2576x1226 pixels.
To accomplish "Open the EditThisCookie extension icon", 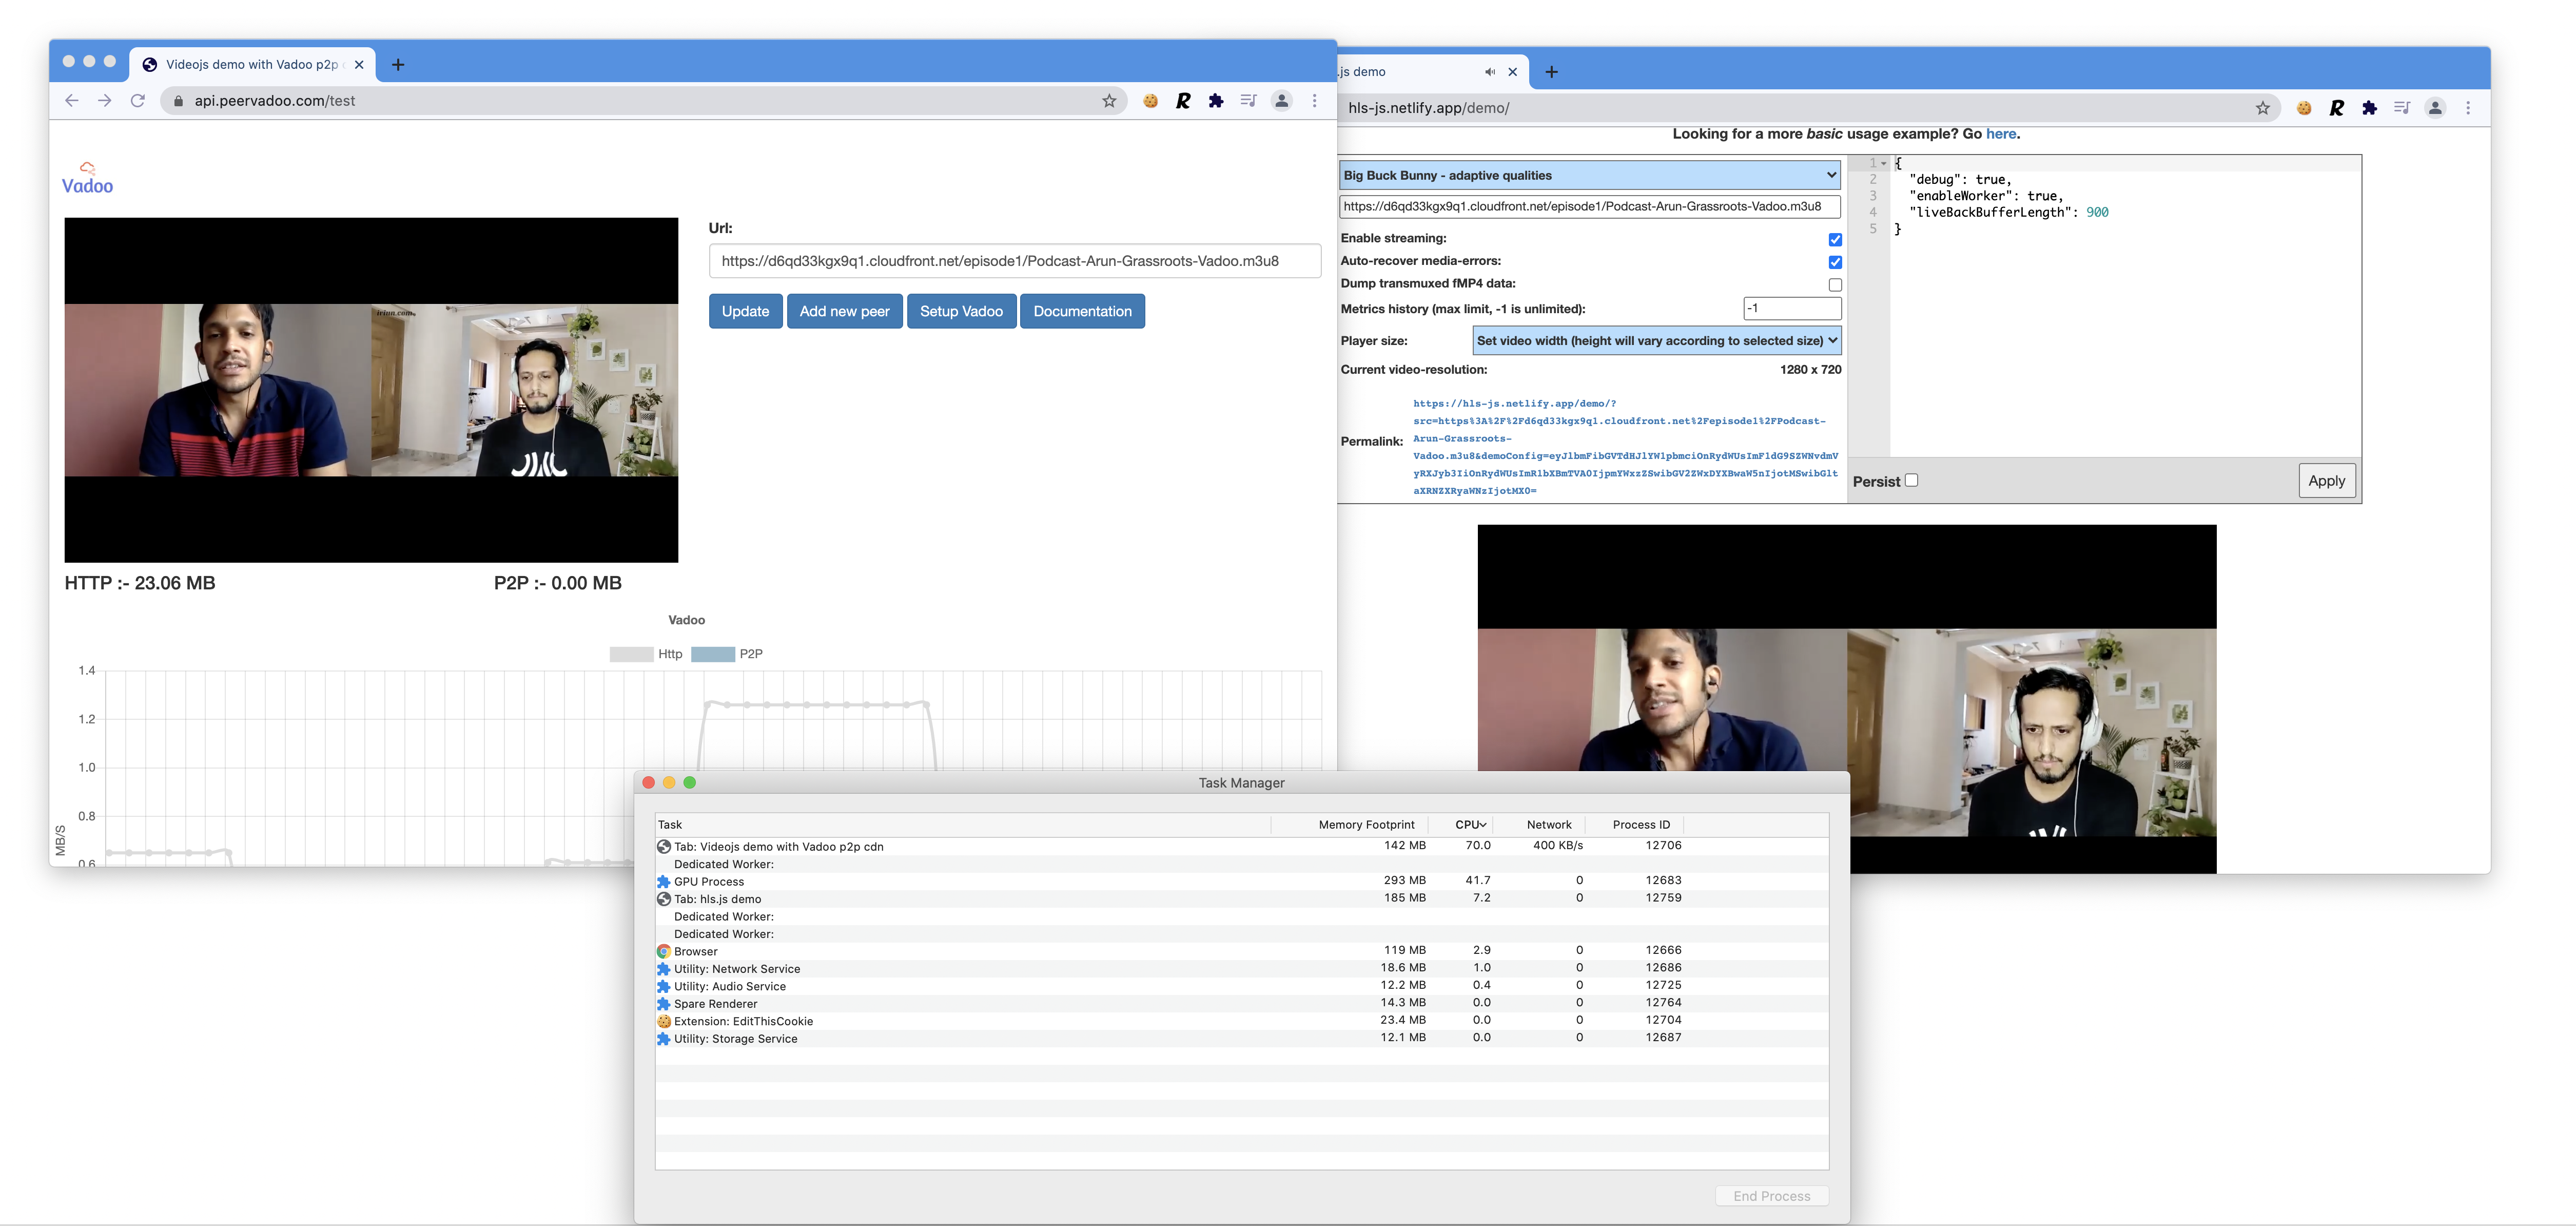I will pyautogui.click(x=1149, y=100).
